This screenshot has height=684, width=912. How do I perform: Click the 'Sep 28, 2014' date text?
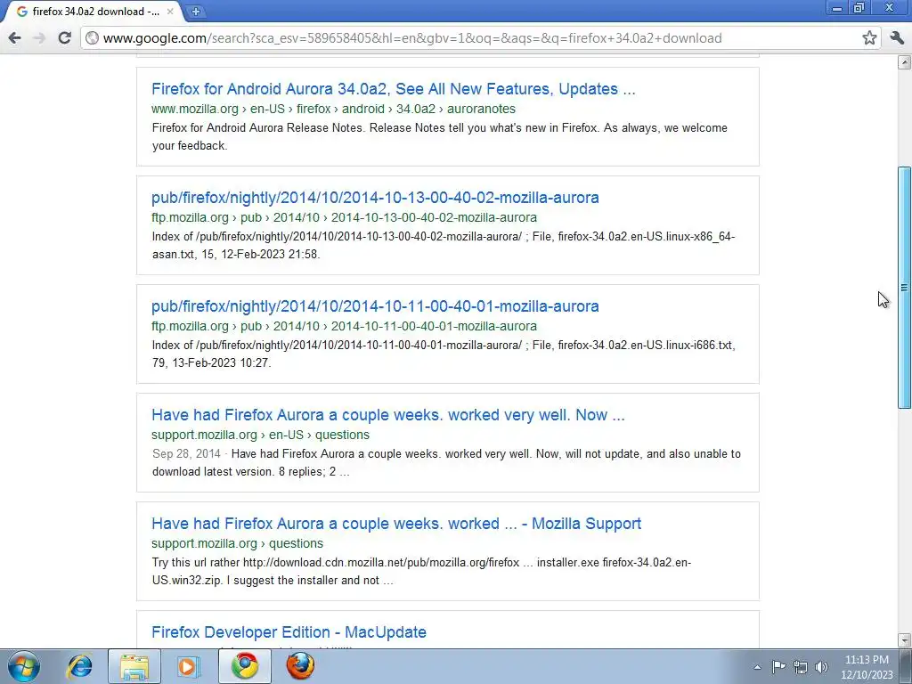click(186, 453)
